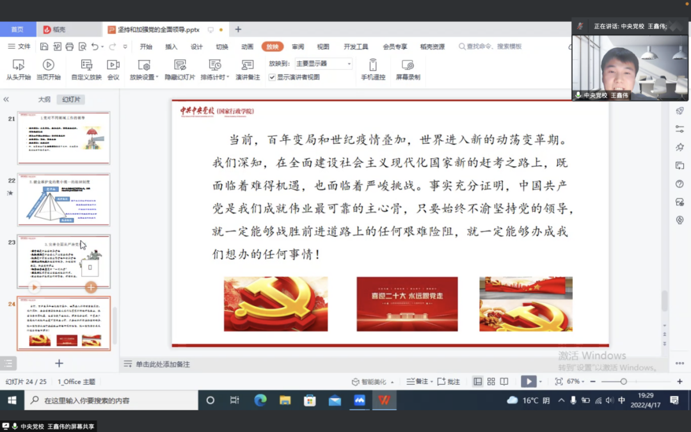Switch to the Outline (大纲) pane tab
This screenshot has width=691, height=432.
point(44,99)
